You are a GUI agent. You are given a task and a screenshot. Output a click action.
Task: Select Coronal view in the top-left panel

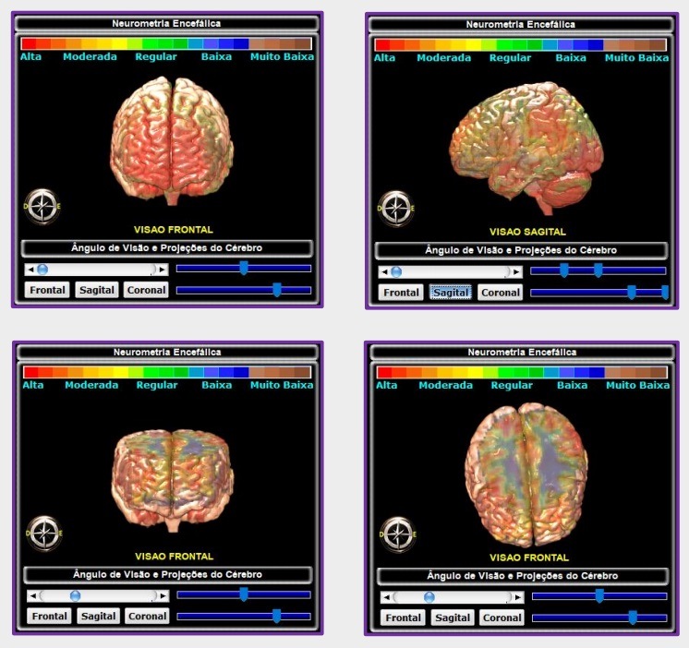(x=146, y=290)
